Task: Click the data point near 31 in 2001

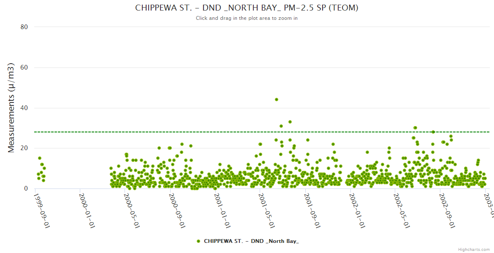Action: click(x=281, y=126)
